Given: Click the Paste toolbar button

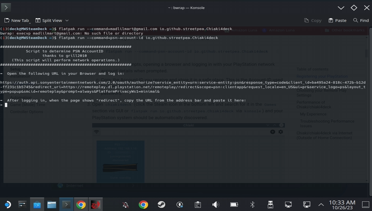Looking at the screenshot, I should [x=337, y=20].
